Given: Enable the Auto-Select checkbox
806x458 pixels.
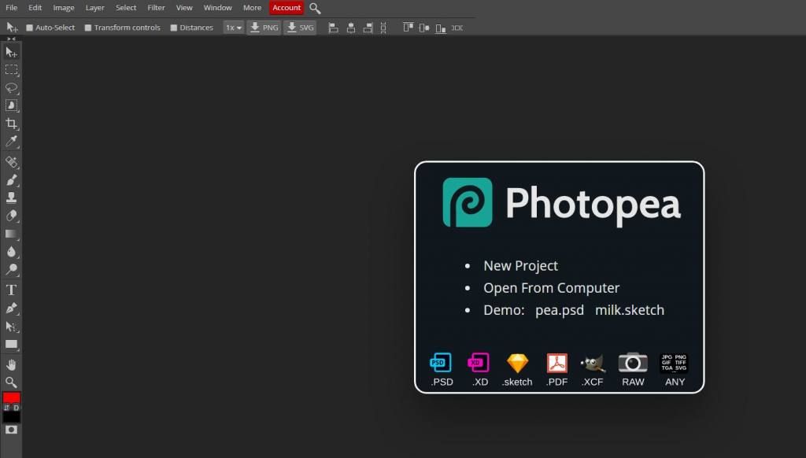Looking at the screenshot, I should point(28,27).
